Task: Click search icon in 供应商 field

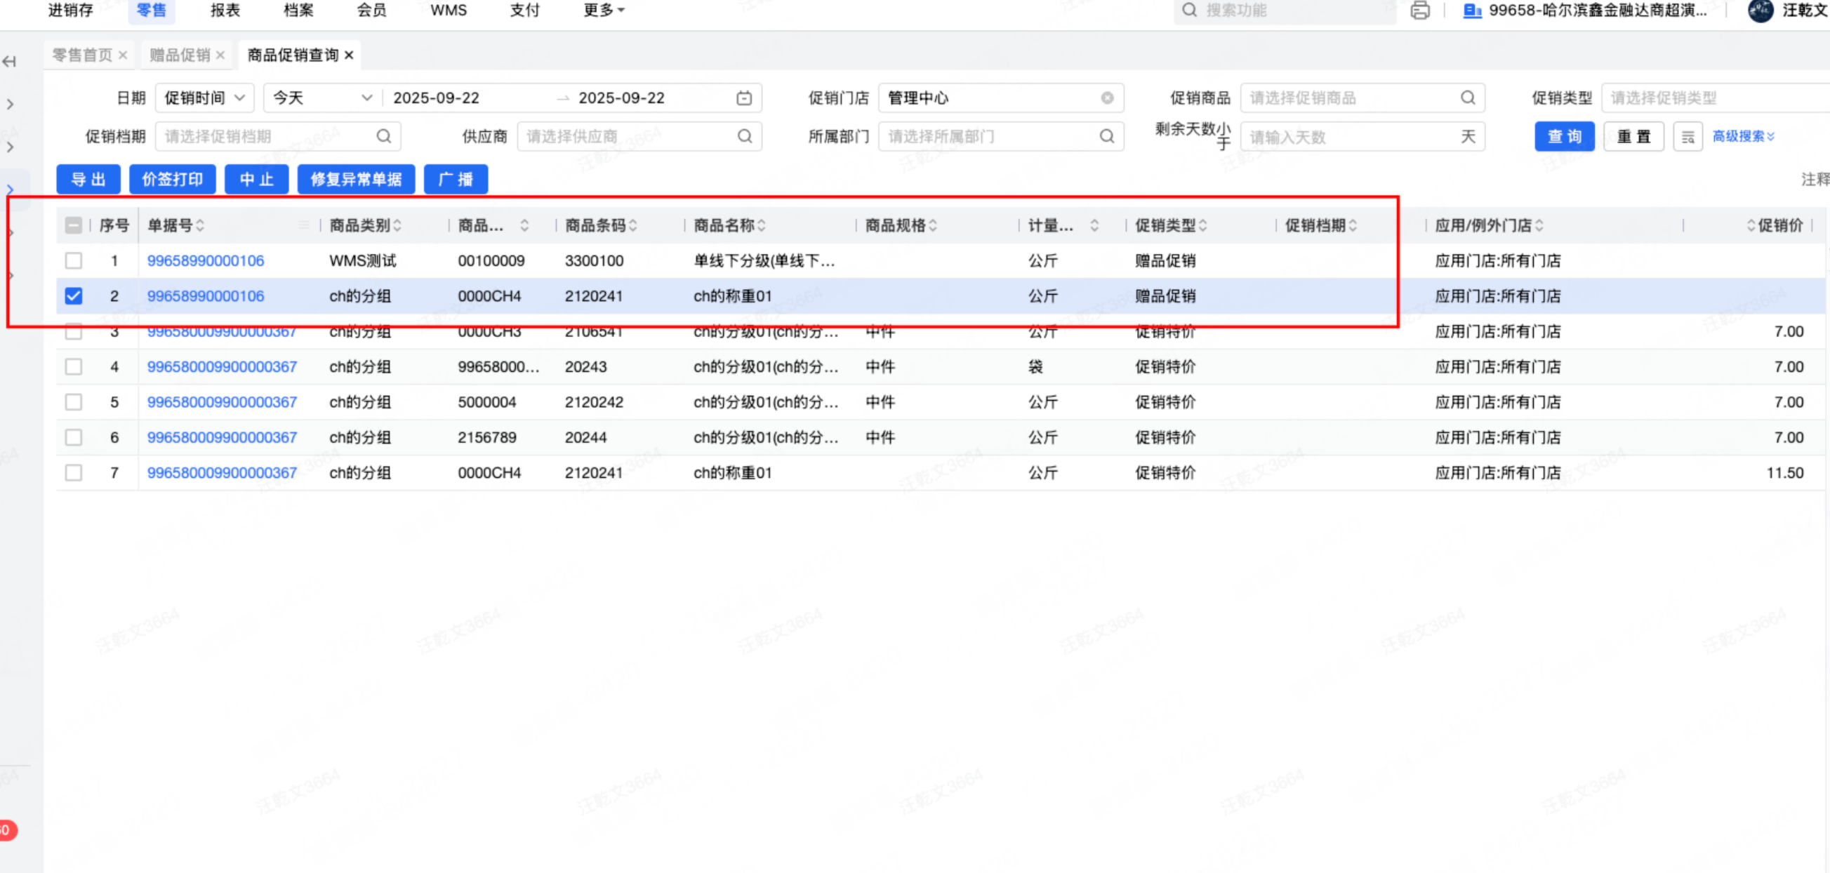Action: (745, 136)
